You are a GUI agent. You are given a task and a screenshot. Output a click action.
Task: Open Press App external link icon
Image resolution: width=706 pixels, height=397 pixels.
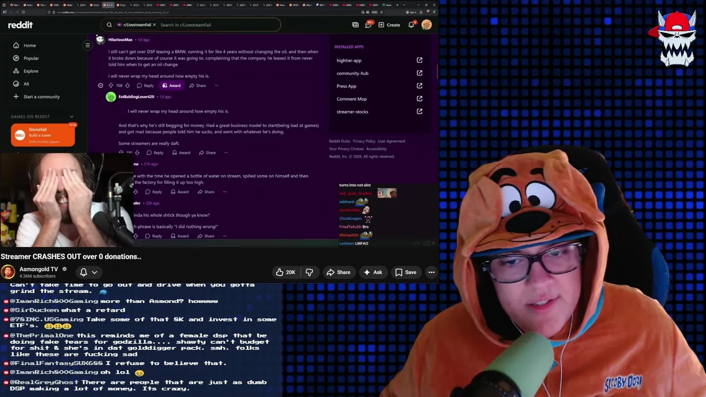tap(420, 86)
